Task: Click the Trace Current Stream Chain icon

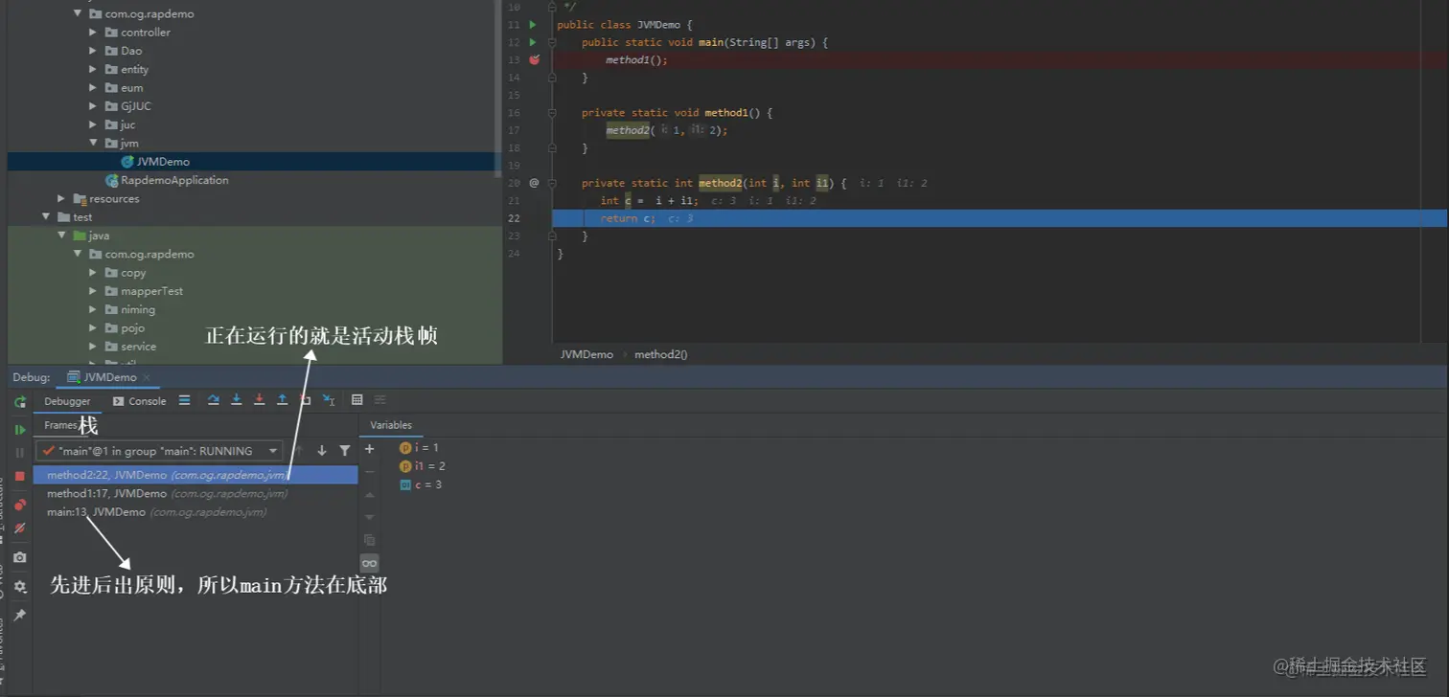Action: (x=380, y=400)
